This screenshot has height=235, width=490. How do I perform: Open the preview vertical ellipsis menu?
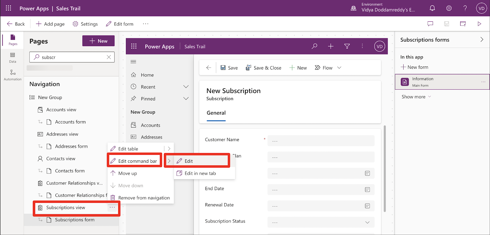pyautogui.click(x=362, y=46)
